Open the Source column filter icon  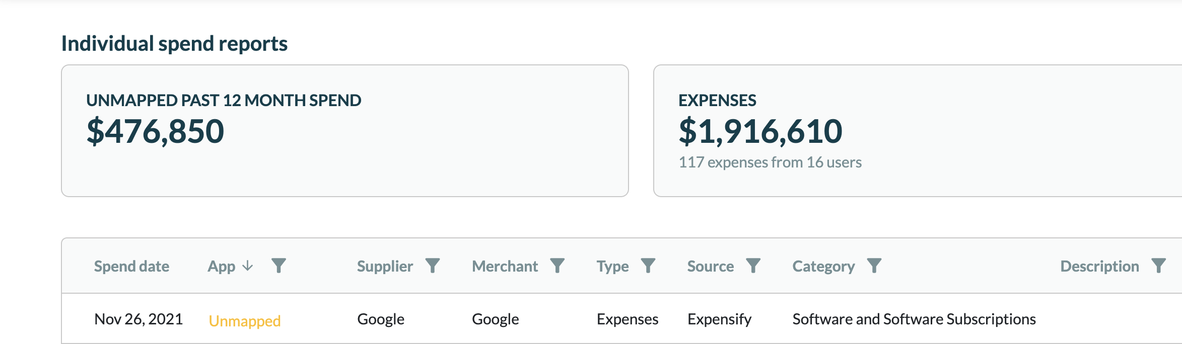click(x=753, y=266)
